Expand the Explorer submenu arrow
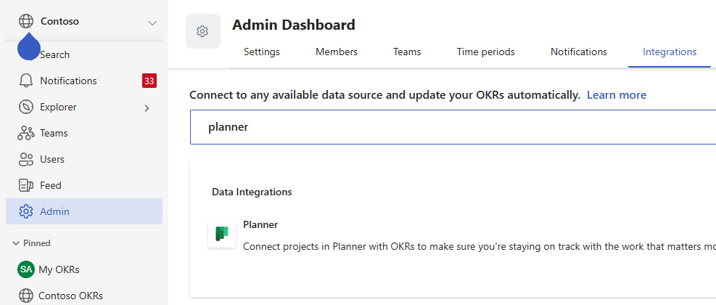Screen dimensions: 716x305 pyautogui.click(x=147, y=108)
